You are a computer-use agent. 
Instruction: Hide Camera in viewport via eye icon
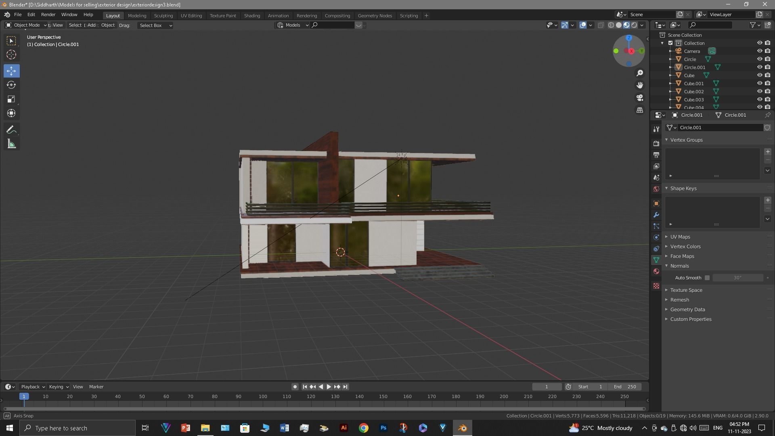click(x=759, y=51)
